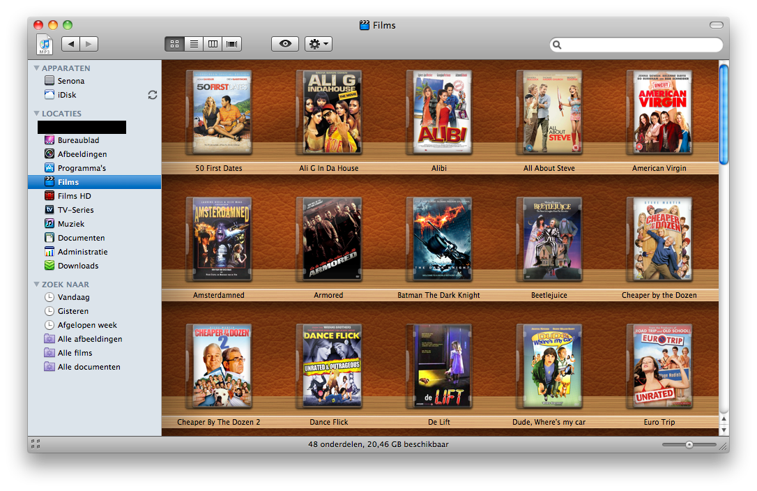Image resolution: width=757 pixels, height=491 pixels.
Task: Open the Action gear dropdown menu
Action: pos(318,44)
